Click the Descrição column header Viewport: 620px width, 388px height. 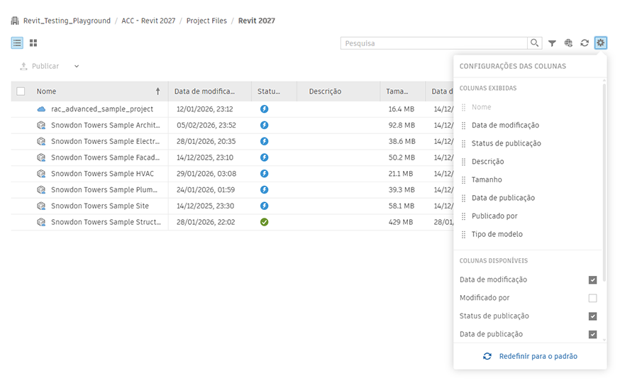(325, 92)
